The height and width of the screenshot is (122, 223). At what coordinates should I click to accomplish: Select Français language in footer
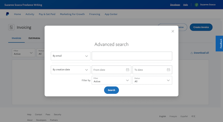tap(173, 116)
